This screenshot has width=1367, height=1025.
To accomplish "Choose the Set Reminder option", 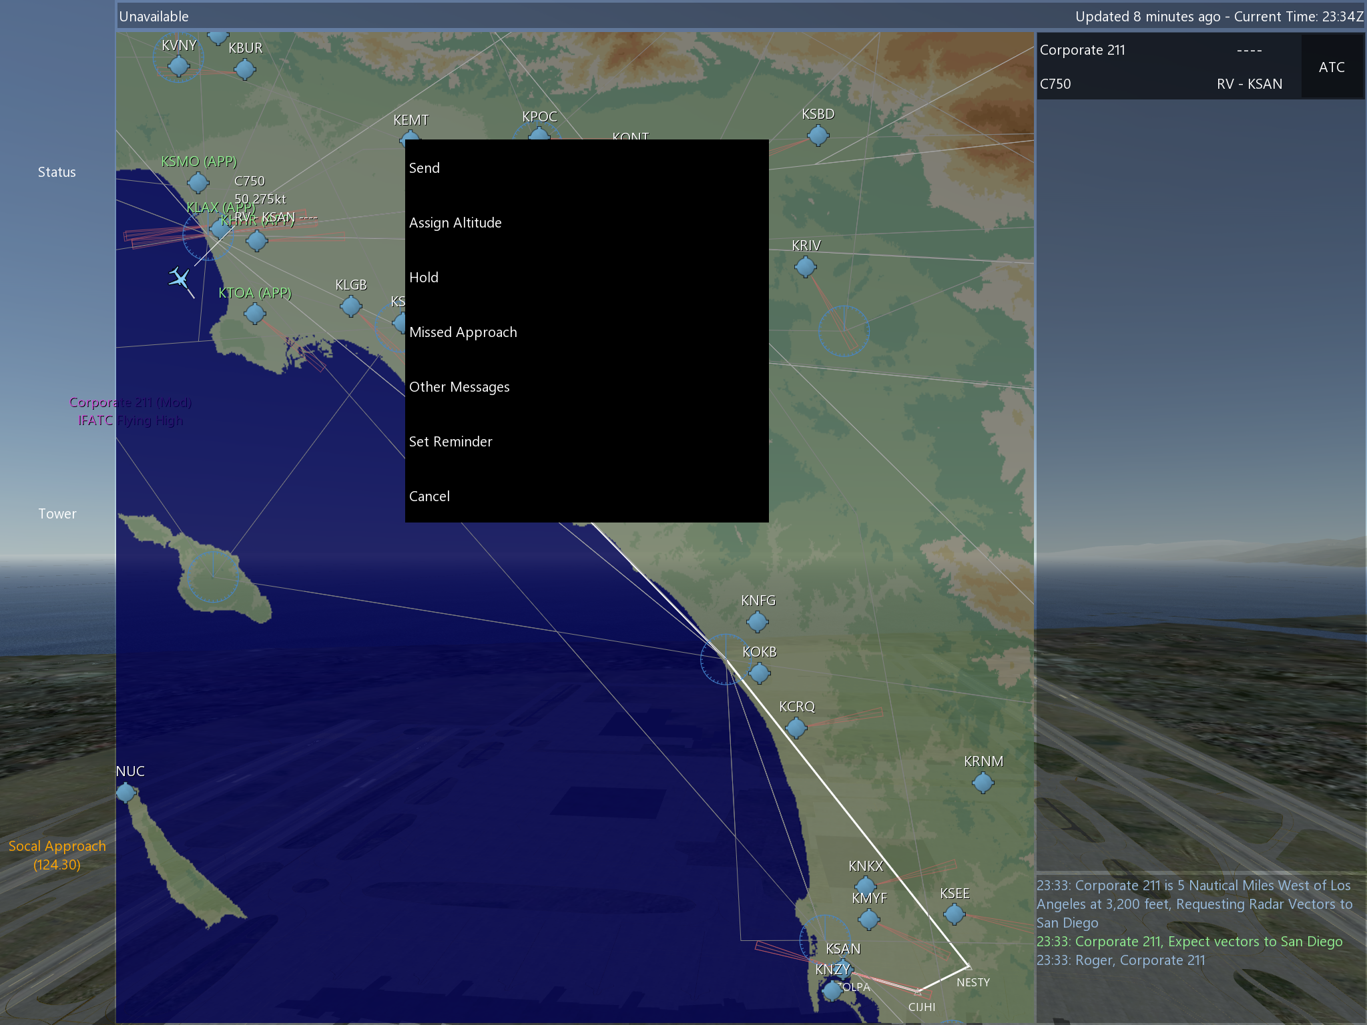I will pyautogui.click(x=451, y=442).
